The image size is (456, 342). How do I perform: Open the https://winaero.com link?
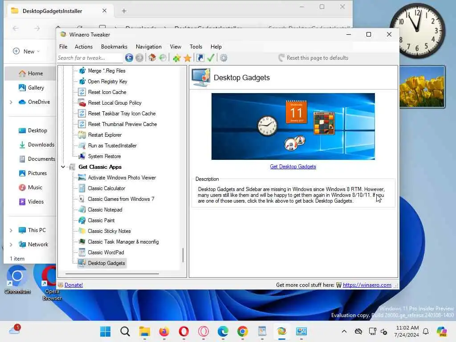[x=367, y=285]
